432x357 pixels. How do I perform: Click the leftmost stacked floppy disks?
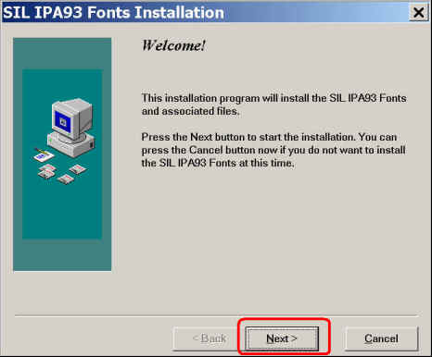pyautogui.click(x=46, y=171)
